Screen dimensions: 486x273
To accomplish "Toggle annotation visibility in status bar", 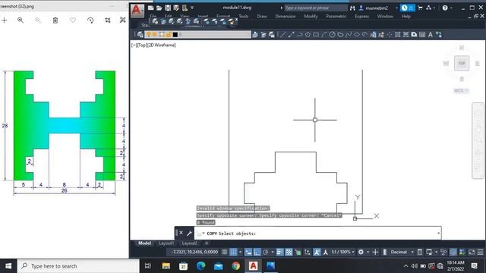I will click(x=317, y=252).
